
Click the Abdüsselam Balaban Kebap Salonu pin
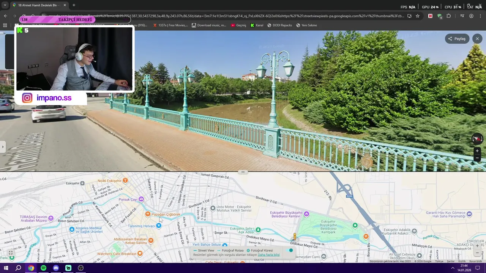[151, 240]
